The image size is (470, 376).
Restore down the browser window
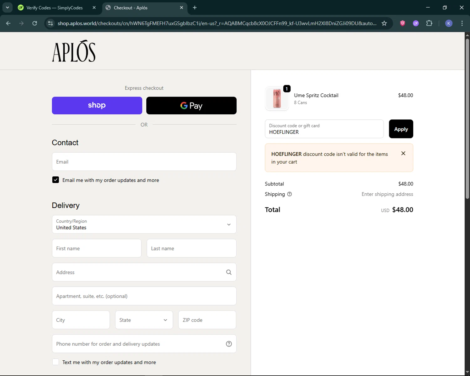445,8
